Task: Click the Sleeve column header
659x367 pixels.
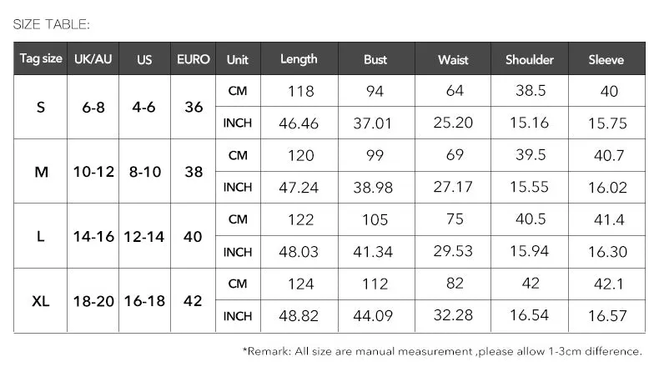Action: point(606,58)
